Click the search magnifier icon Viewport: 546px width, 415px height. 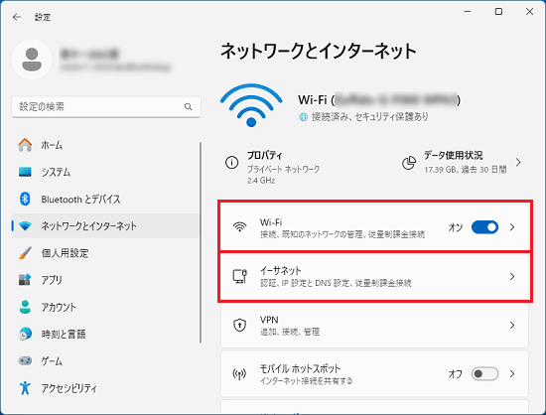[188, 106]
